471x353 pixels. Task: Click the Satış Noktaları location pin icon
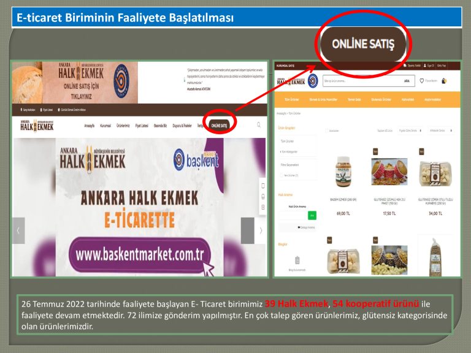[x=21, y=110]
